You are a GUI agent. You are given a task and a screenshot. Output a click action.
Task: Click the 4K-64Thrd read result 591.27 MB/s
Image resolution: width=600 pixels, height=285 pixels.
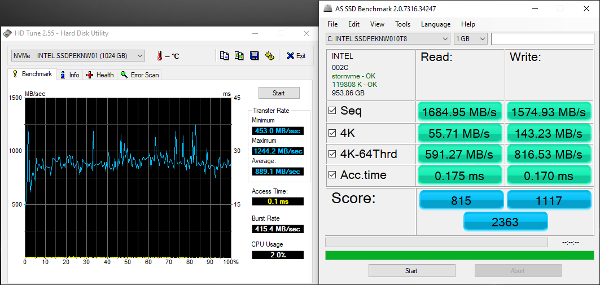coord(459,154)
